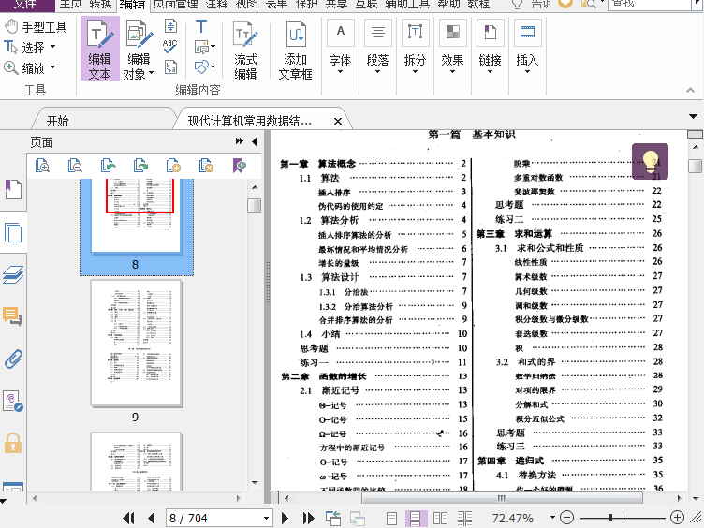This screenshot has height=528, width=704.
Task: Toggle continuous page view mode
Action: click(416, 519)
